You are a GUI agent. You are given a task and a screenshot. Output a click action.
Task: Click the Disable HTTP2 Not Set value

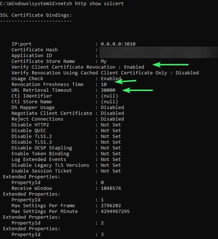click(x=111, y=125)
